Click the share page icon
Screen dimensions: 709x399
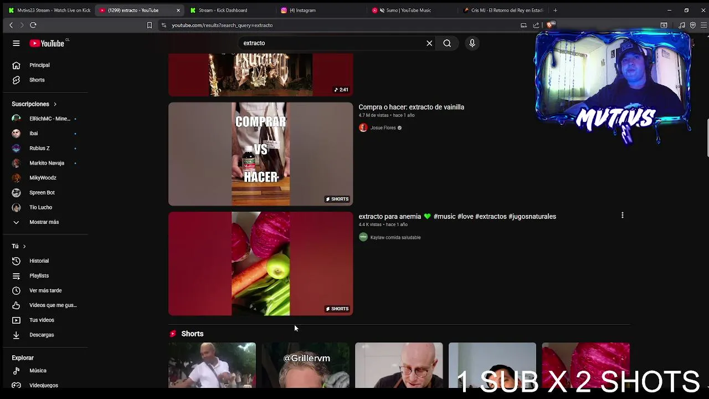coord(536,25)
